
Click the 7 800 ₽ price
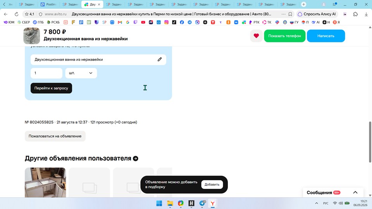(55, 32)
